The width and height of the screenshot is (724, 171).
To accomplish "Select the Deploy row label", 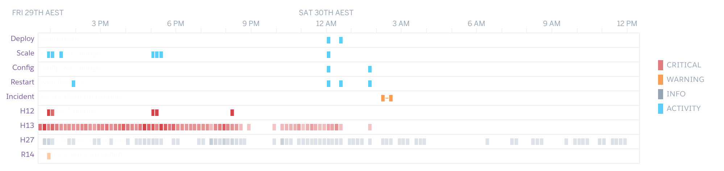I will tap(22, 39).
